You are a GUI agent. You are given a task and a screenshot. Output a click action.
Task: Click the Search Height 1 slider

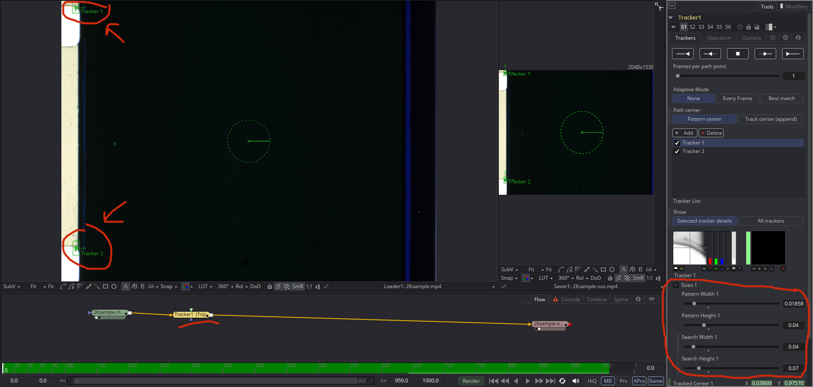pos(731,368)
